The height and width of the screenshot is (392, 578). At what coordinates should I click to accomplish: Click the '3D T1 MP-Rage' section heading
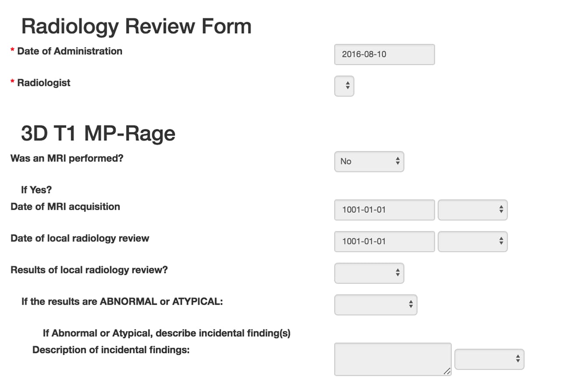click(x=98, y=133)
